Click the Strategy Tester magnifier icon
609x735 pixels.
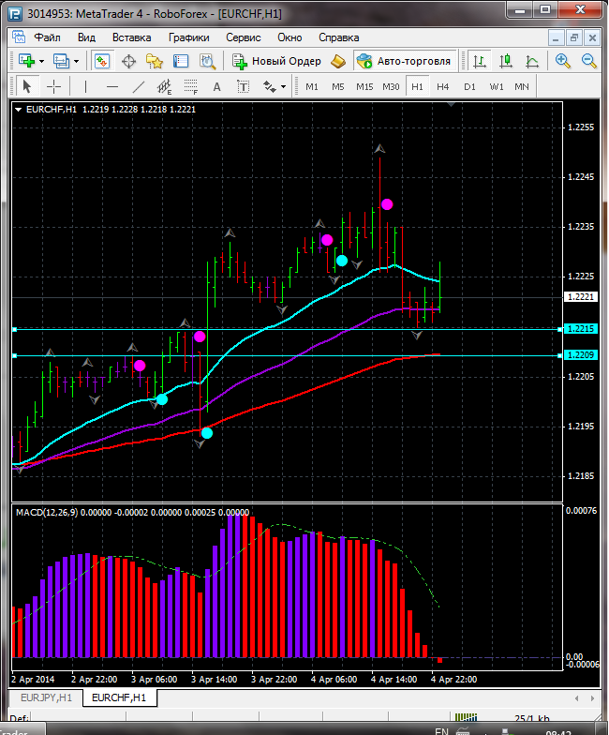206,61
